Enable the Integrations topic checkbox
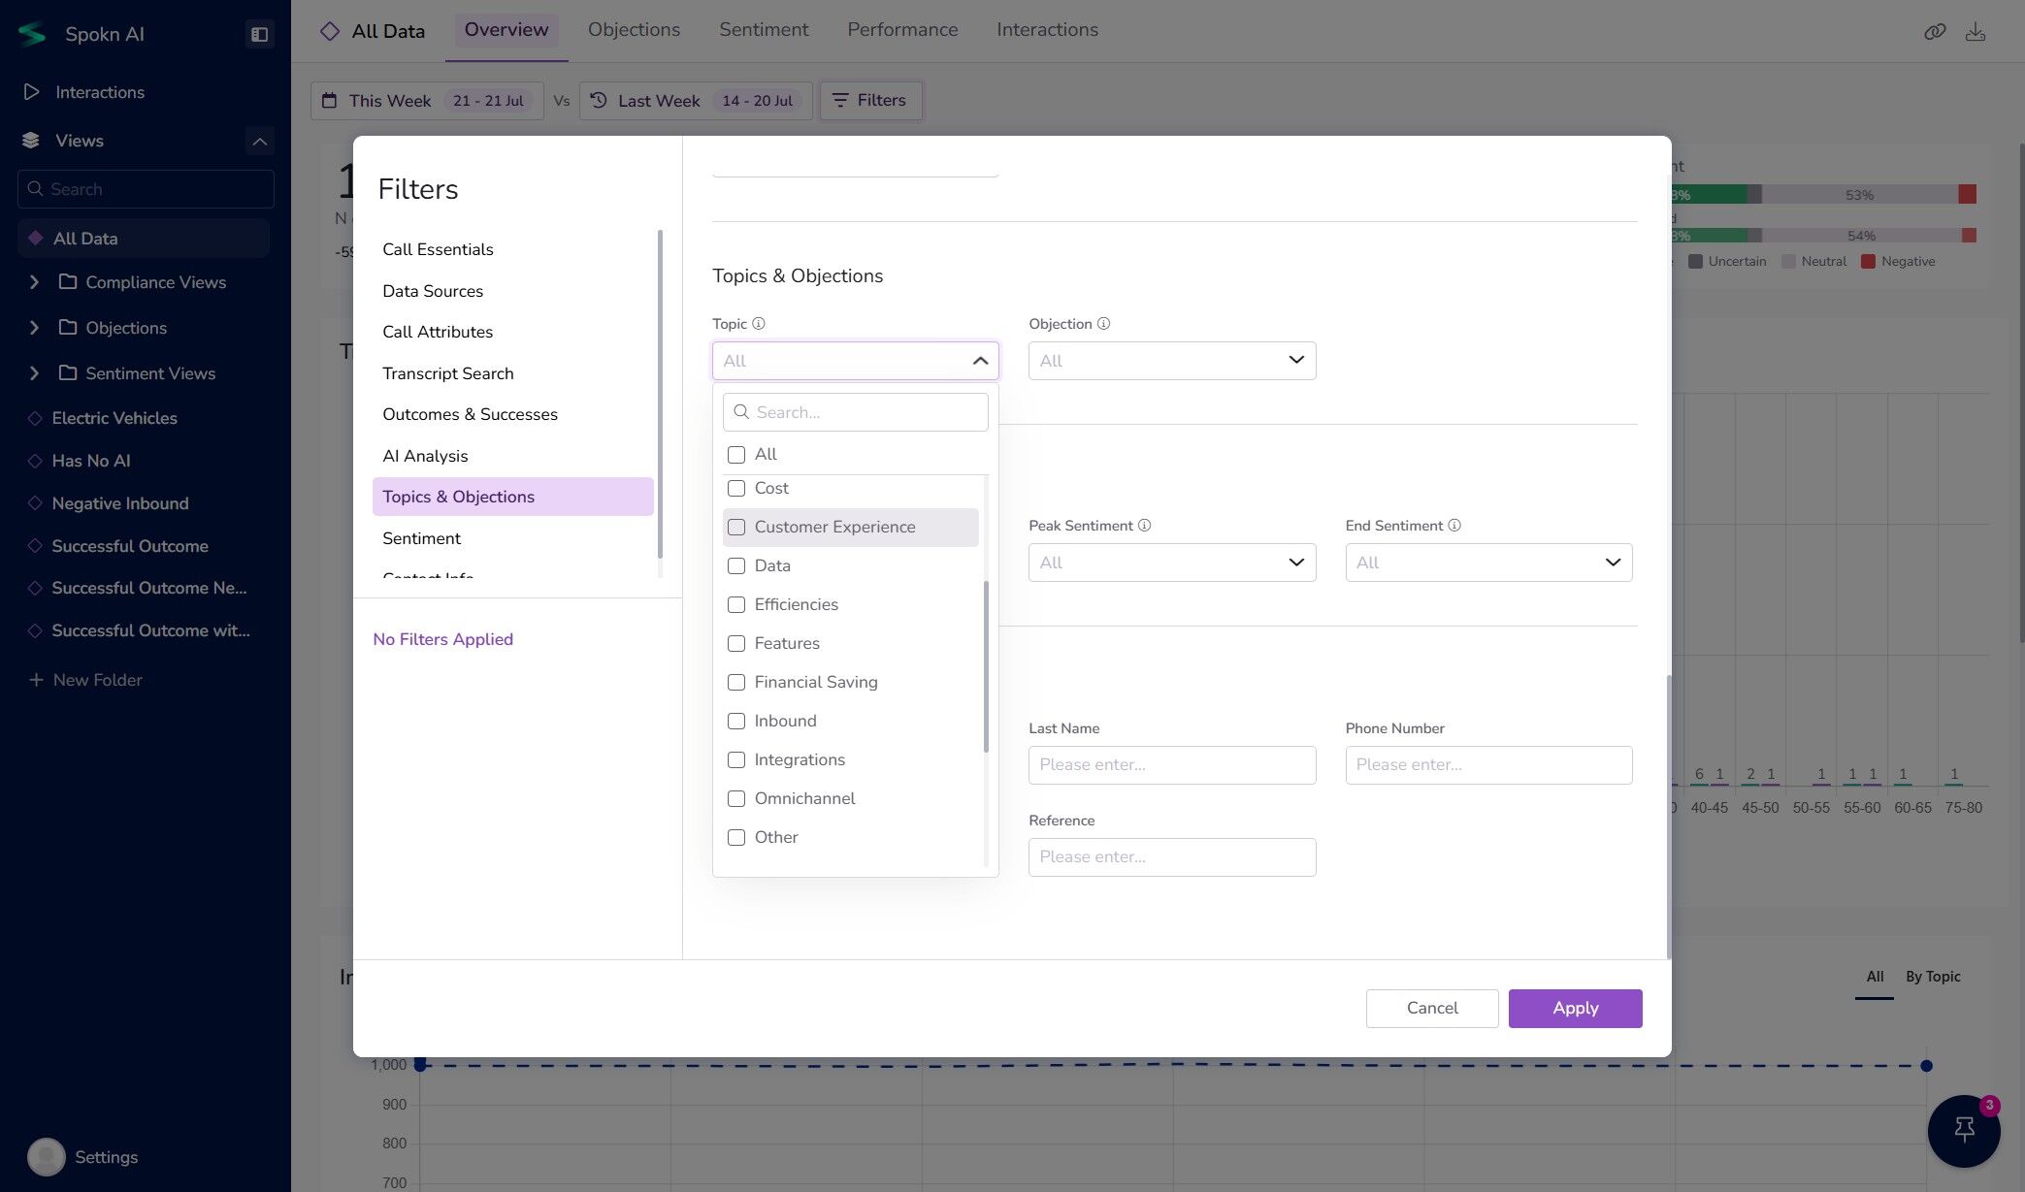This screenshot has width=2025, height=1192. tap(736, 760)
